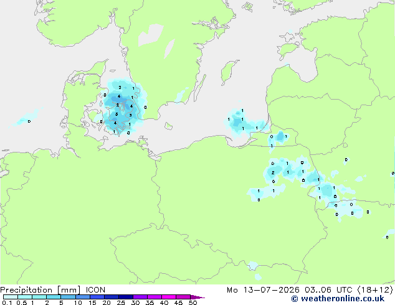Click the date 'Mo 13-07-2026'
The image size is (395, 305).
[264, 290]
